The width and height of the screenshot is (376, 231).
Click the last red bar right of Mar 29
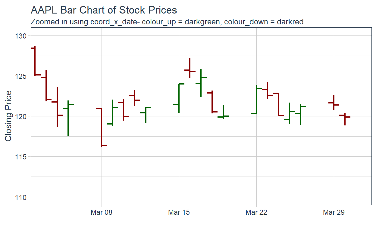point(345,119)
